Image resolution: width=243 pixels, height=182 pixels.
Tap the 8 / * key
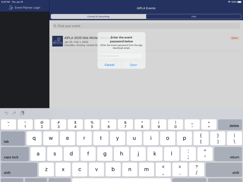pyautogui.click(x=142, y=124)
